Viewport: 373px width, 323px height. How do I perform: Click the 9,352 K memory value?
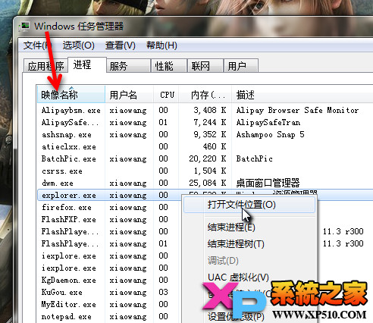[x=210, y=134]
